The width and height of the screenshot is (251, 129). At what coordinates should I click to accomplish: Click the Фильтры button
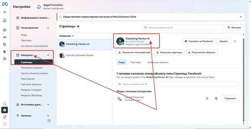coord(234,27)
